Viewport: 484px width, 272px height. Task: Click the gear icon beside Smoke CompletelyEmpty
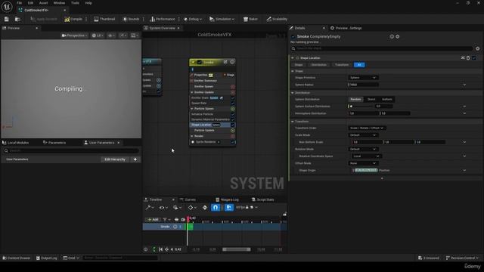[x=398, y=36]
